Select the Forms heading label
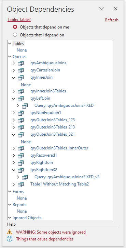Viewport: 126px width, 248px height. click(x=18, y=192)
